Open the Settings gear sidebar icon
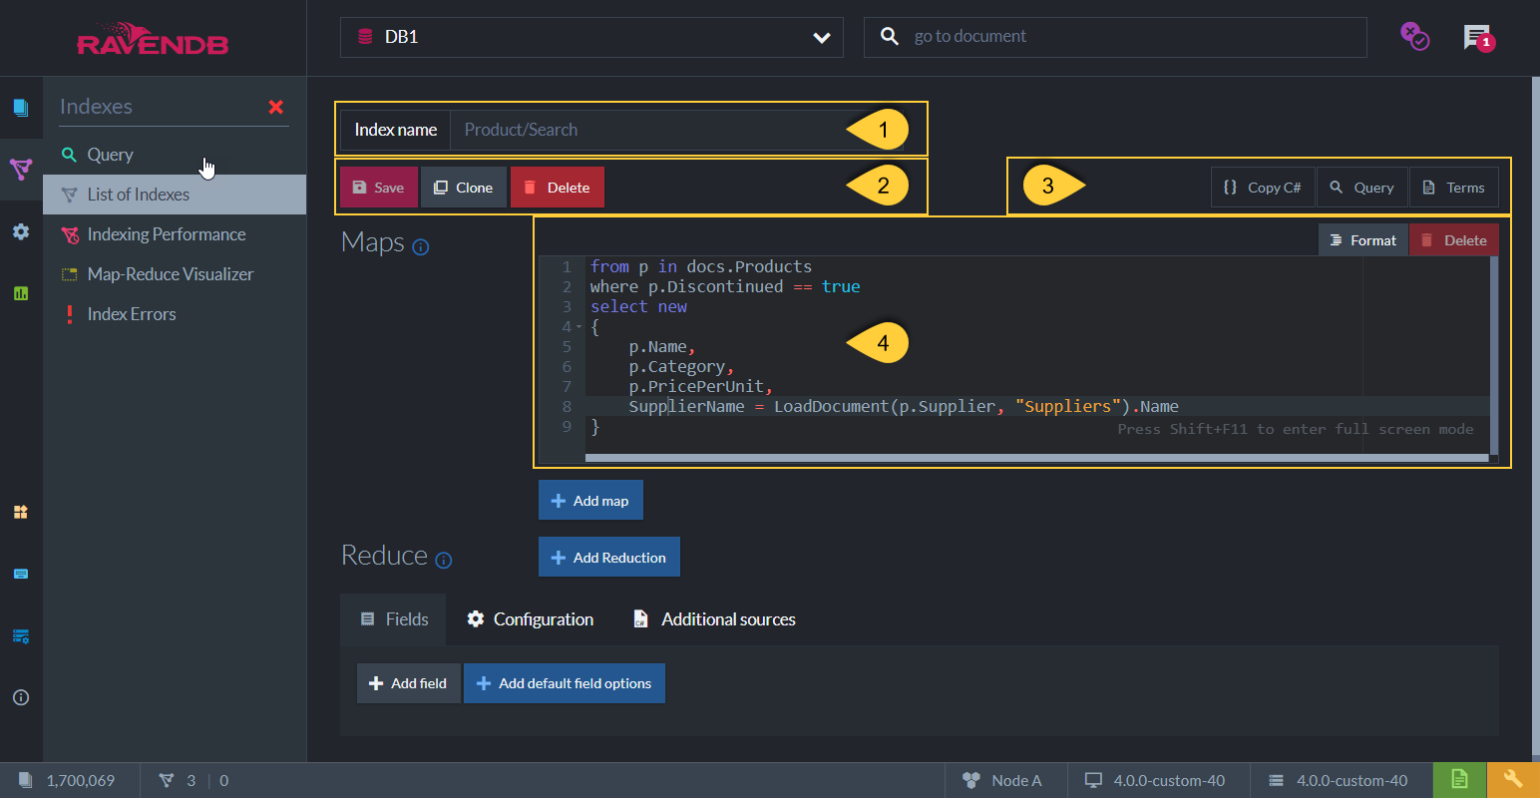This screenshot has height=798, width=1540. (x=21, y=231)
